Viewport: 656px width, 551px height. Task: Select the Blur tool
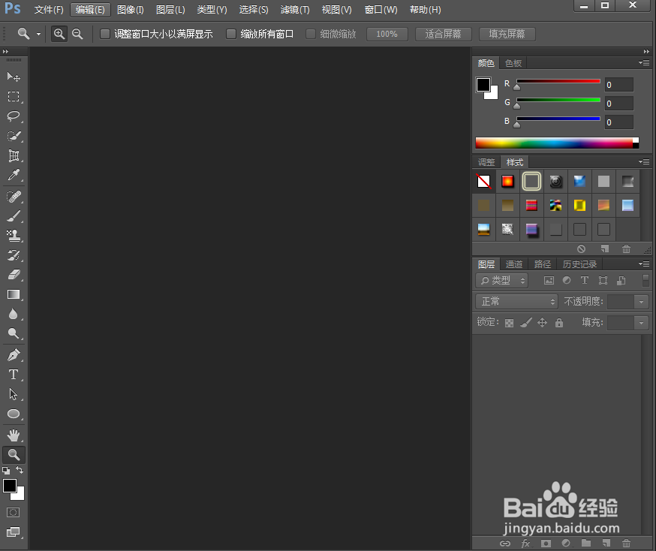(x=14, y=314)
